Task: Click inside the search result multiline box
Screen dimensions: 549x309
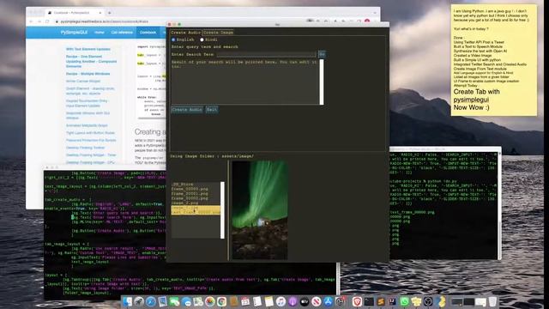Action: (x=245, y=82)
